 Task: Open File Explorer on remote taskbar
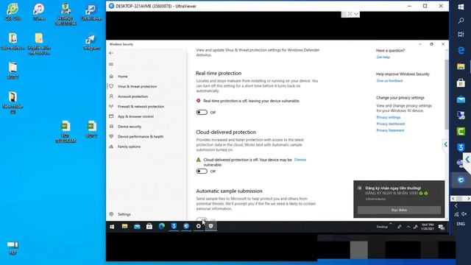click(124, 226)
